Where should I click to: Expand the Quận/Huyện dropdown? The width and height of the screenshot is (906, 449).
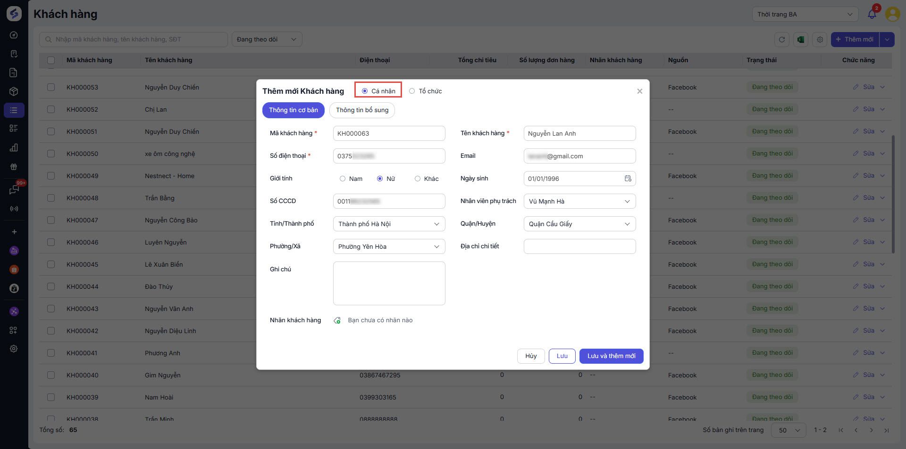point(579,224)
